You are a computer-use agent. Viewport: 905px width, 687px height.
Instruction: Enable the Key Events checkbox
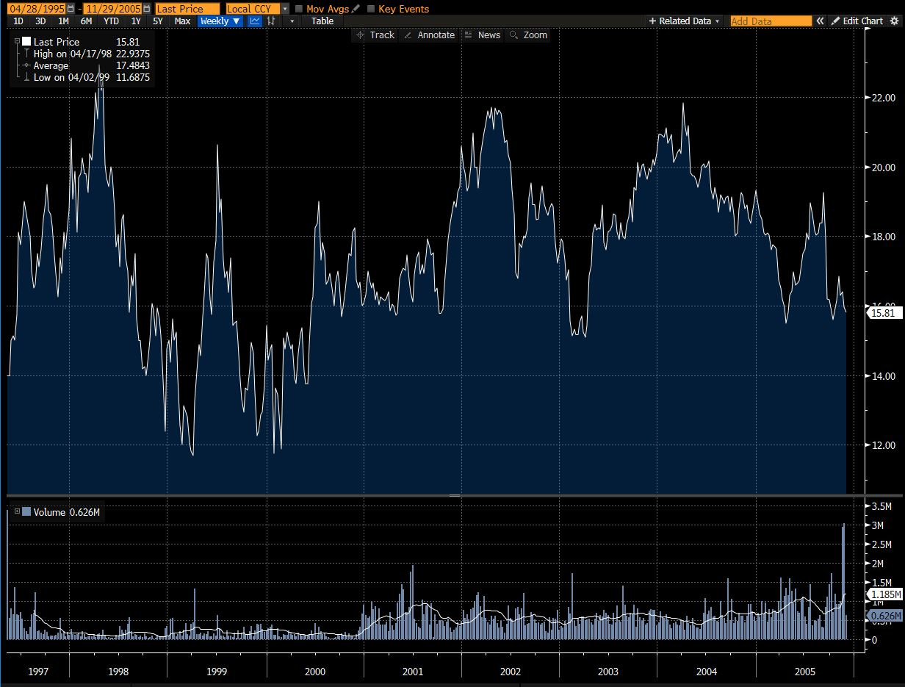[x=370, y=9]
